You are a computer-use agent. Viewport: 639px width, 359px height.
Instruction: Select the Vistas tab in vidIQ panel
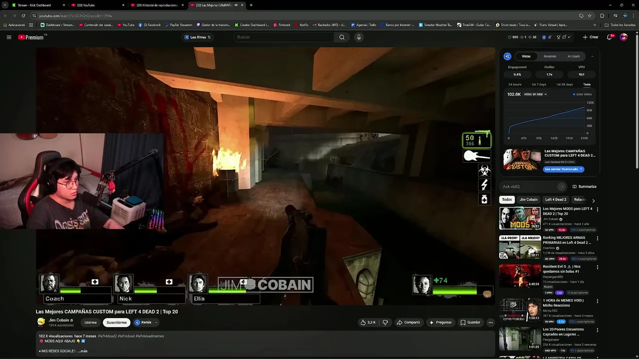(x=526, y=56)
